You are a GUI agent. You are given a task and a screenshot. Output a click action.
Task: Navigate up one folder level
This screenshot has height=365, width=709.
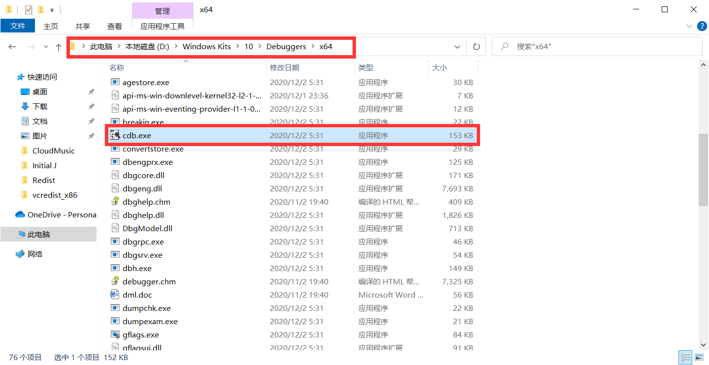59,46
